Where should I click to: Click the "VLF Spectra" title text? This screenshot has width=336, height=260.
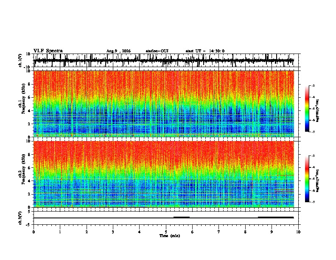(x=48, y=51)
